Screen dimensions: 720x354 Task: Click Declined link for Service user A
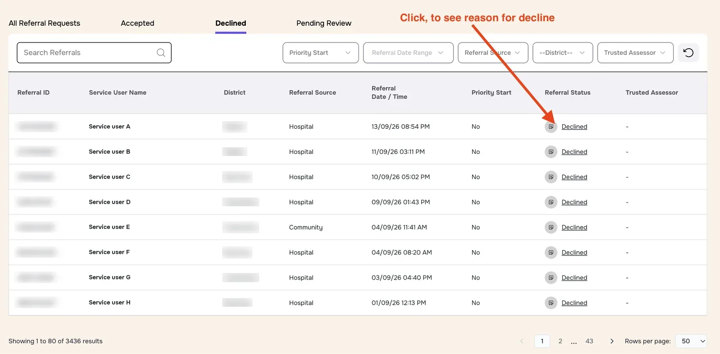tap(574, 127)
